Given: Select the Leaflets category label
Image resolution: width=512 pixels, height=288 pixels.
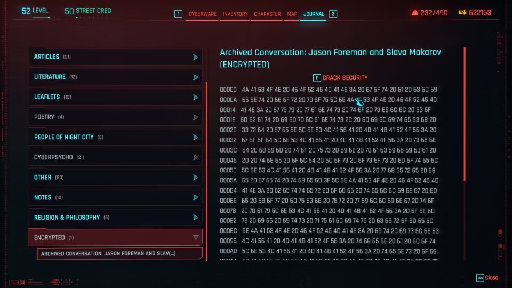Looking at the screenshot, I should click(x=47, y=97).
